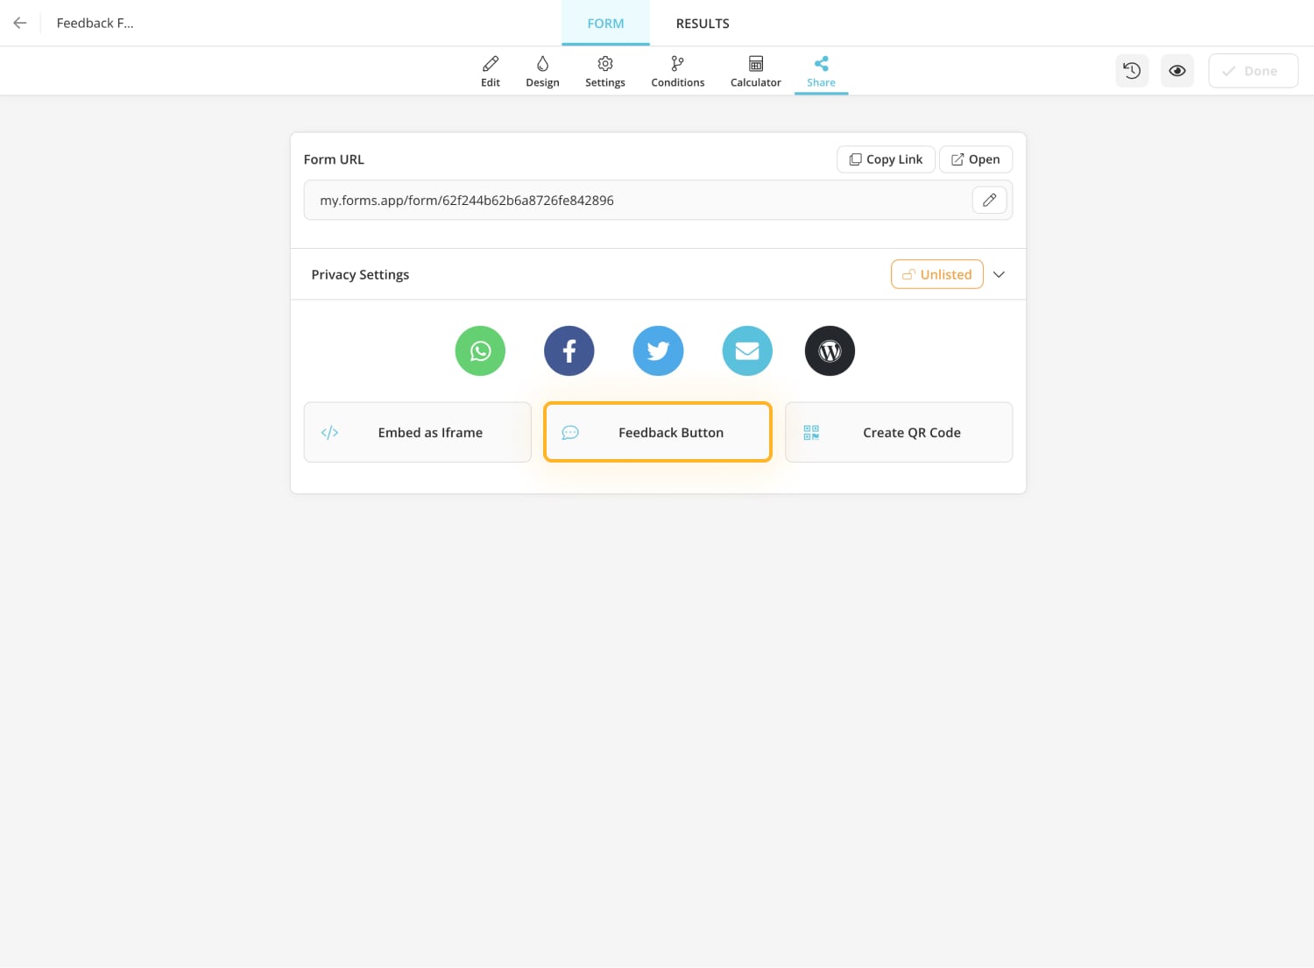
Task: Toggle the form preview eye icon
Action: coord(1176,70)
